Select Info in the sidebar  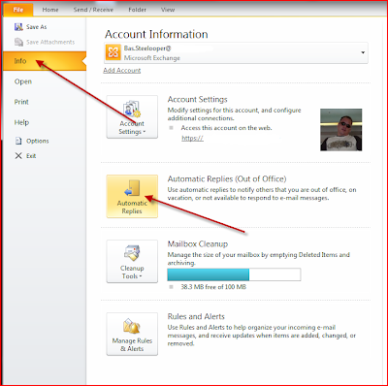45,61
